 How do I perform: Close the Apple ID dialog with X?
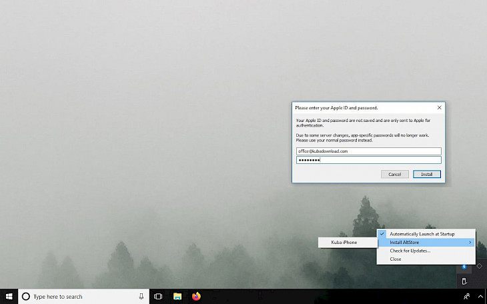tap(439, 107)
